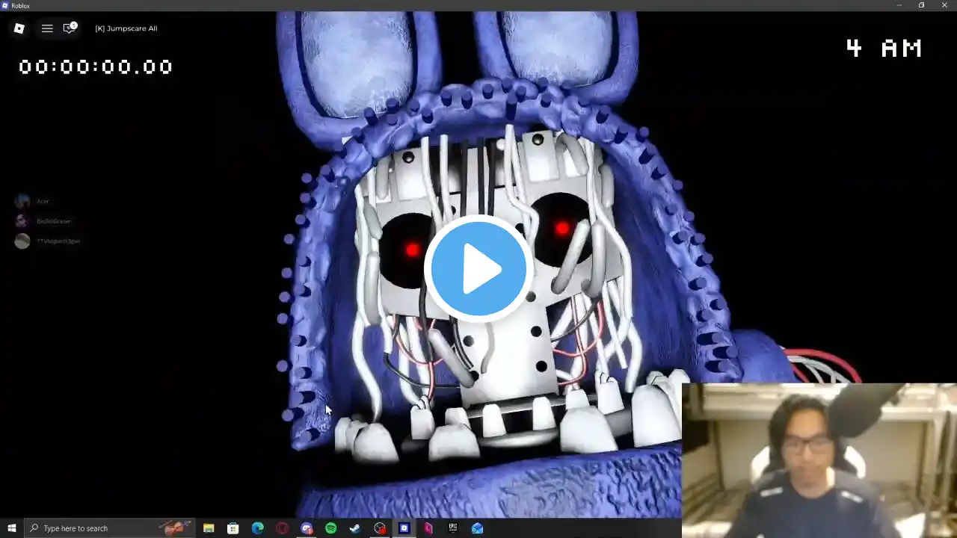Click the webcam overlay thumbnail
The width and height of the screenshot is (957, 538).
coord(819,460)
